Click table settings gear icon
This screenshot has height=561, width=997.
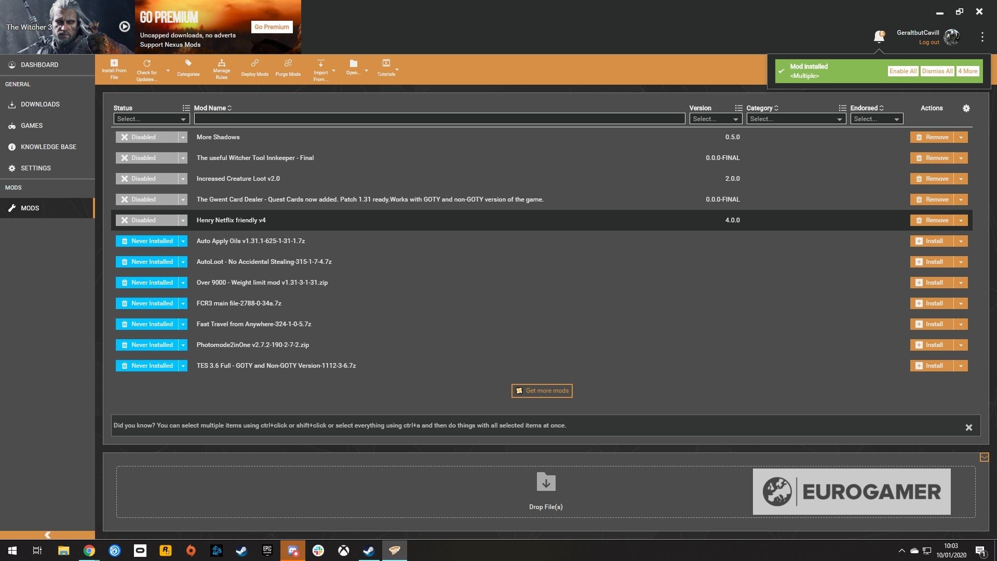point(966,108)
